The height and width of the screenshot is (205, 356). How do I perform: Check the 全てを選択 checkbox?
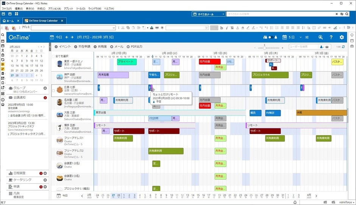53,56
